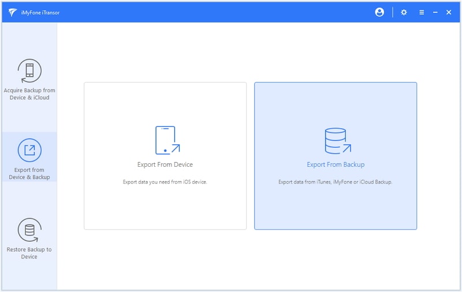Open the hamburger menu in title bar
This screenshot has width=462, height=292.
coord(422,12)
